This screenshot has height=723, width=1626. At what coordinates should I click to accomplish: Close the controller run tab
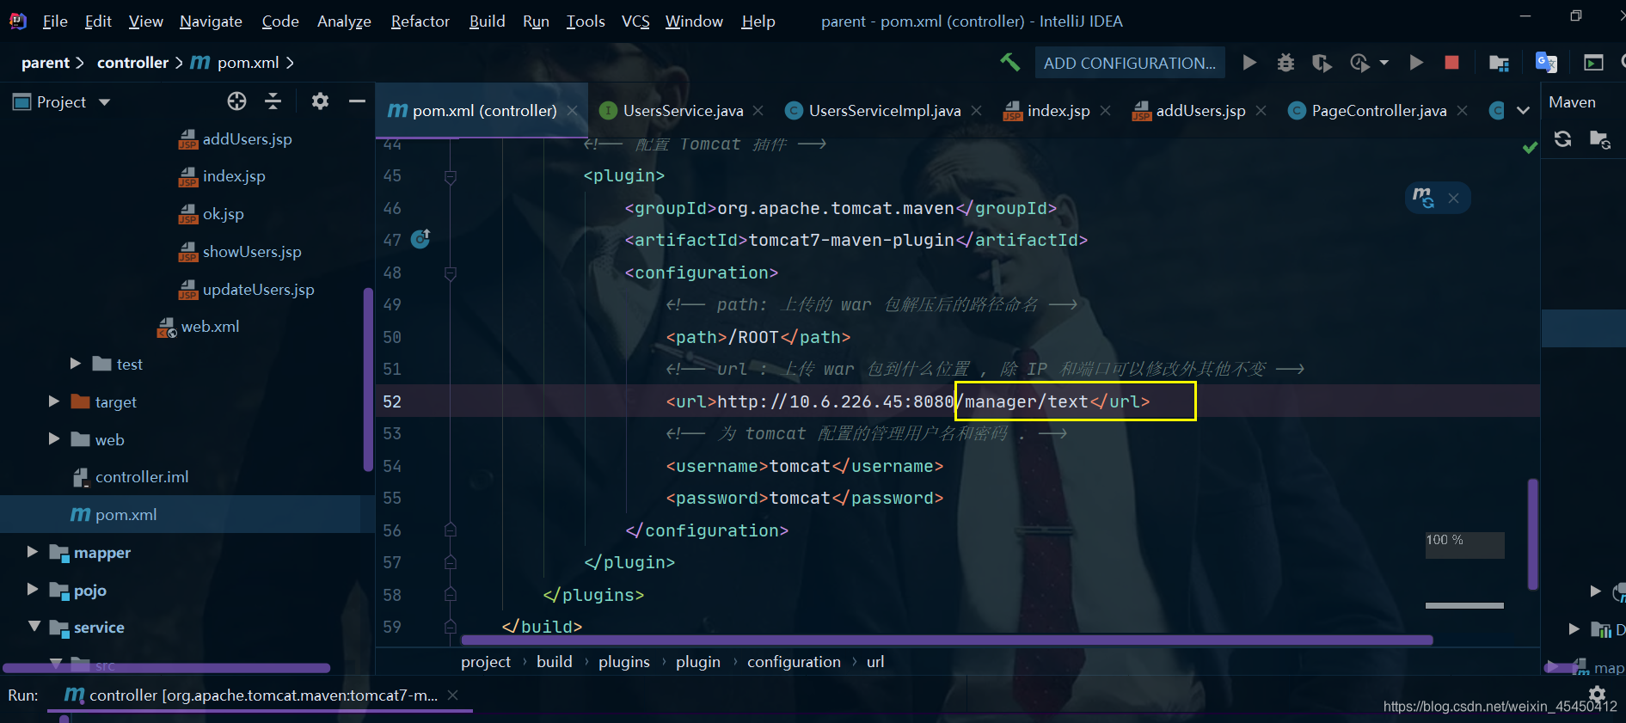[x=453, y=695]
